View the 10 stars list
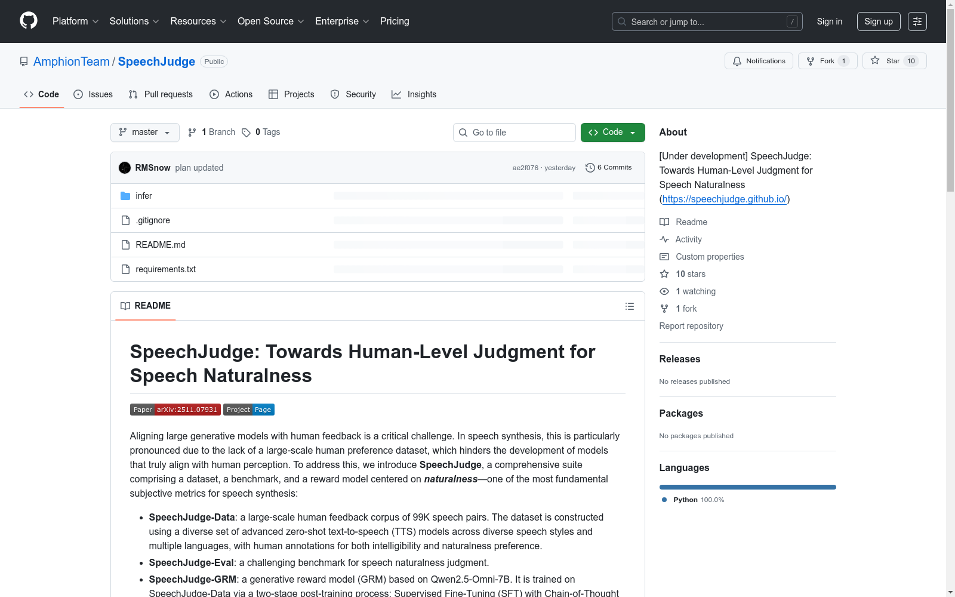The width and height of the screenshot is (955, 597). pyautogui.click(x=683, y=274)
